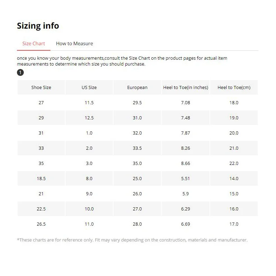This screenshot has height=276, width=276.
Task: Select the 6.69 inches cell
Action: point(186,224)
